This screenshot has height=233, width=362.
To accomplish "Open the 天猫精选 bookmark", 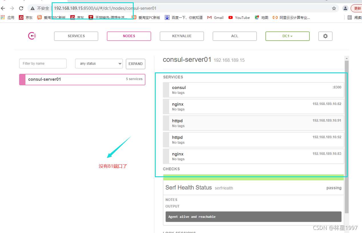I will pos(108,17).
